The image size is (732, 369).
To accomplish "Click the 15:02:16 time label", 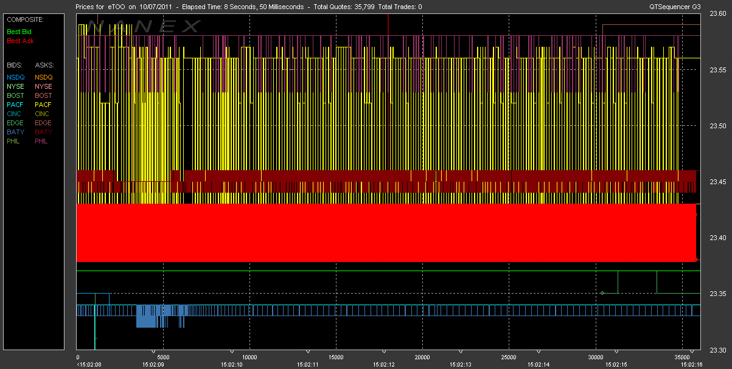I will [x=692, y=365].
